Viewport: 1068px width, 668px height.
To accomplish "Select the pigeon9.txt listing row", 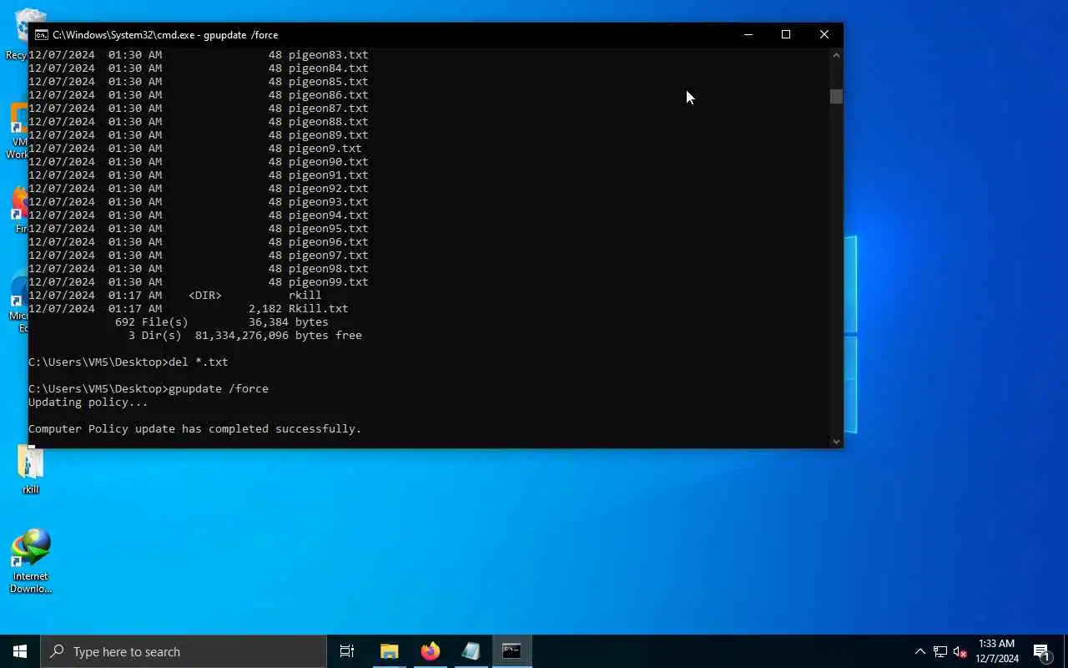I will (195, 148).
